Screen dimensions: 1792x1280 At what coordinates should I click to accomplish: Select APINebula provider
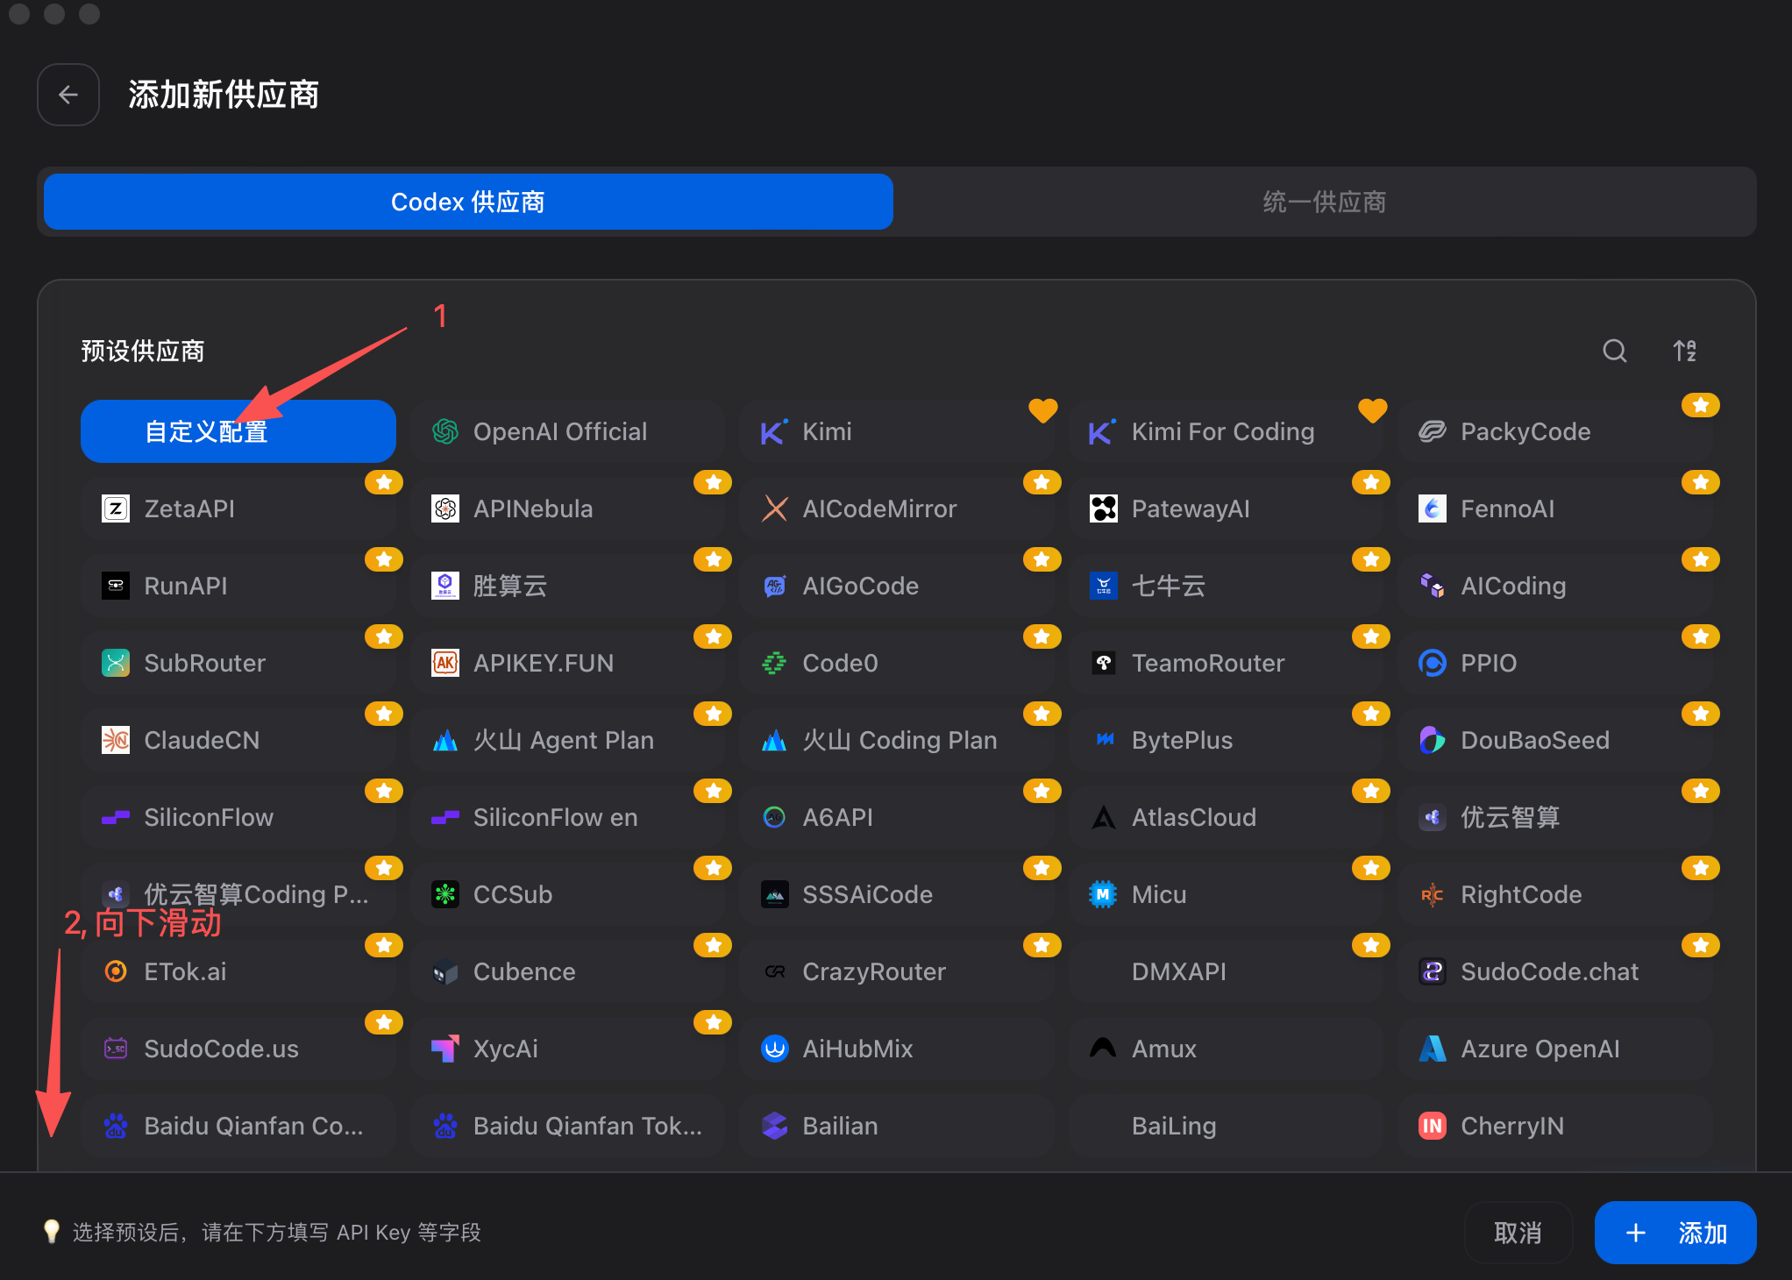click(x=567, y=508)
